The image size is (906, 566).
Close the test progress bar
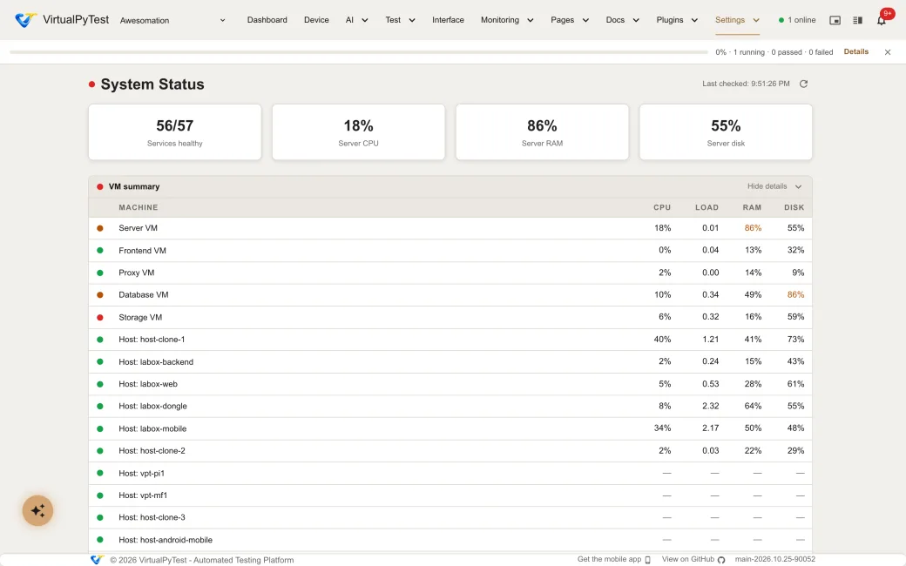click(888, 52)
